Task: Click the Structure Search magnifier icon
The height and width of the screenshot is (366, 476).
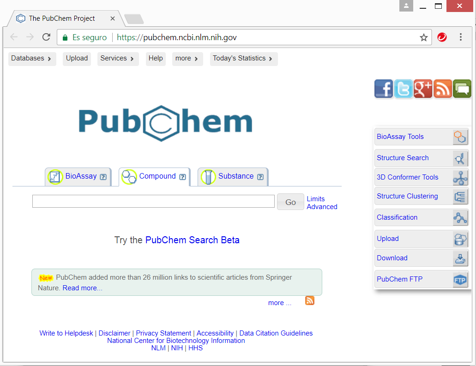Action: [x=459, y=158]
